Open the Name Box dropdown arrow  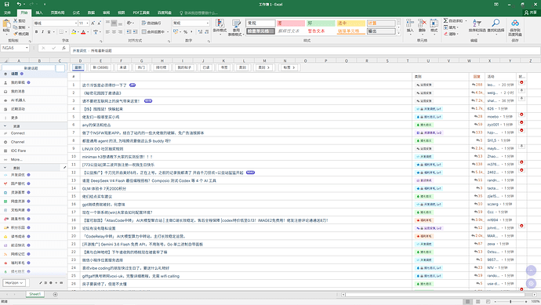point(26,48)
